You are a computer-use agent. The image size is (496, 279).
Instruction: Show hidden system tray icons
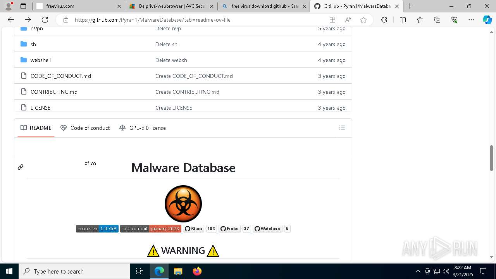point(418,271)
